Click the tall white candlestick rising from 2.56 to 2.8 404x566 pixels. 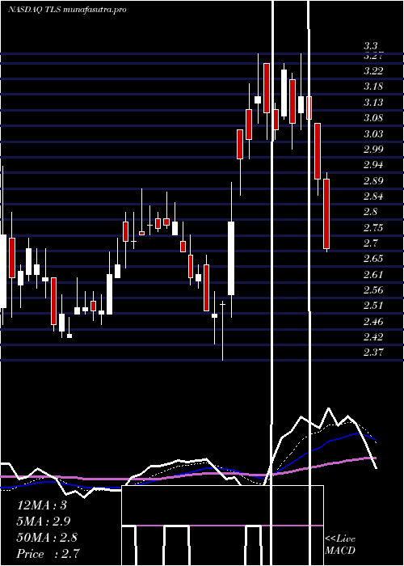[231, 258]
